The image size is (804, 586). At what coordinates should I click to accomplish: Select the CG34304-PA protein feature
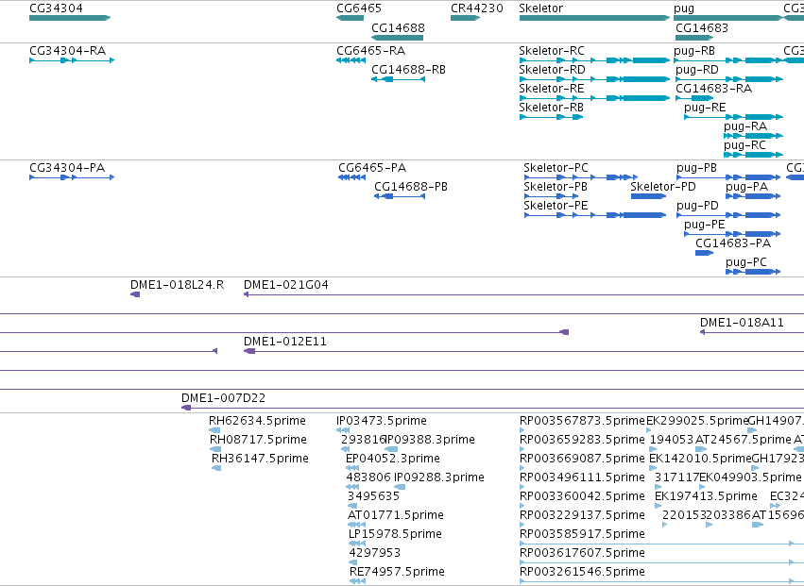72,177
